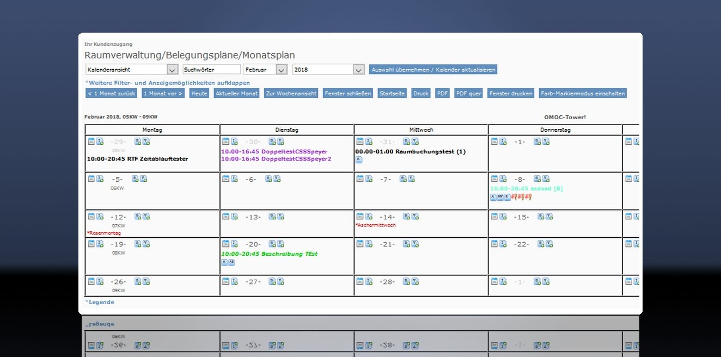Screen dimensions: 721x357
Task: Click the 'V' add icon on day 6
Action: pyautogui.click(x=277, y=178)
